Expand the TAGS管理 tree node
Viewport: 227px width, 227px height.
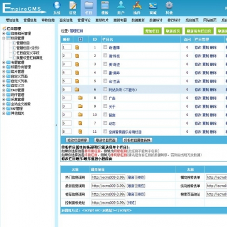[4, 90]
